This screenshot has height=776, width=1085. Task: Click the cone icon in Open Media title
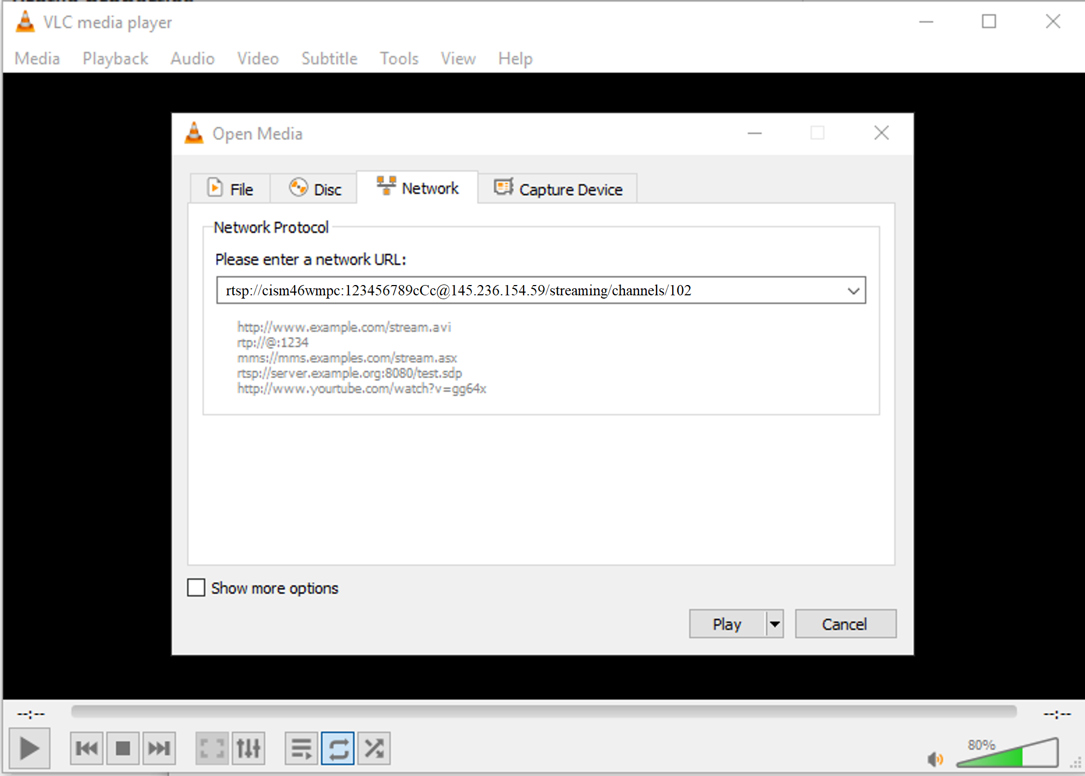click(194, 133)
